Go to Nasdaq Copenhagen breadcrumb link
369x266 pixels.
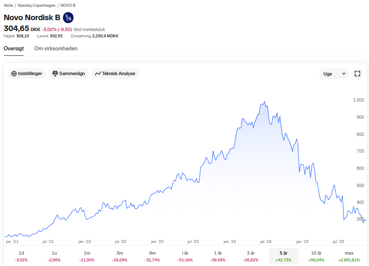click(37, 5)
